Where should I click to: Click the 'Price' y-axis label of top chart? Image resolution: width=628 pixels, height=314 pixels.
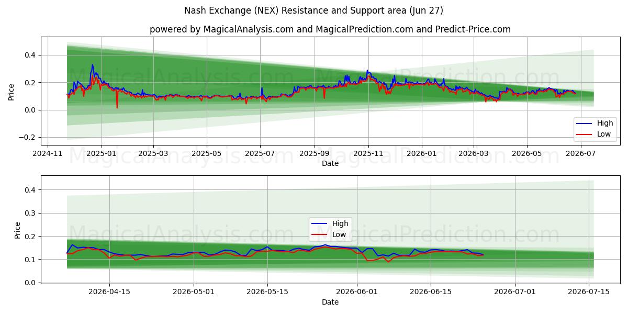click(12, 91)
